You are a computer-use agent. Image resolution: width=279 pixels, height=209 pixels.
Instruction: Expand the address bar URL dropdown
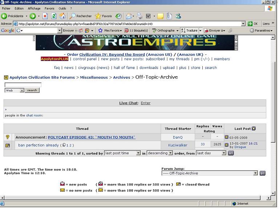click(x=243, y=24)
